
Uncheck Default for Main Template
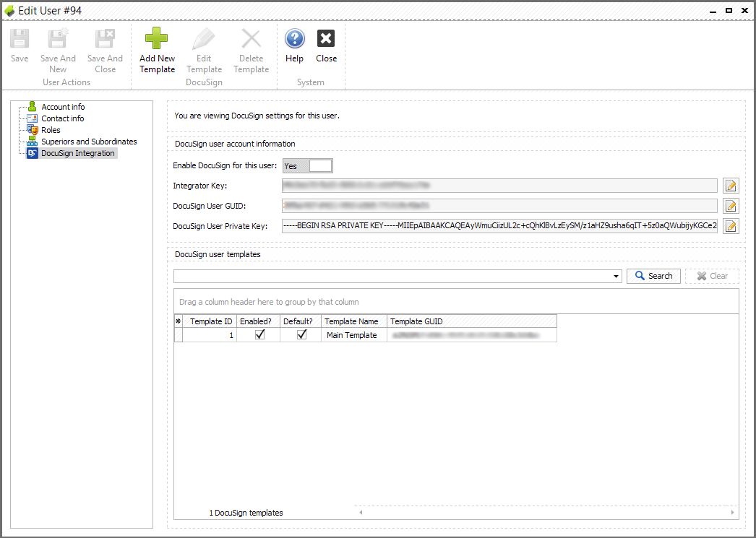click(x=301, y=334)
